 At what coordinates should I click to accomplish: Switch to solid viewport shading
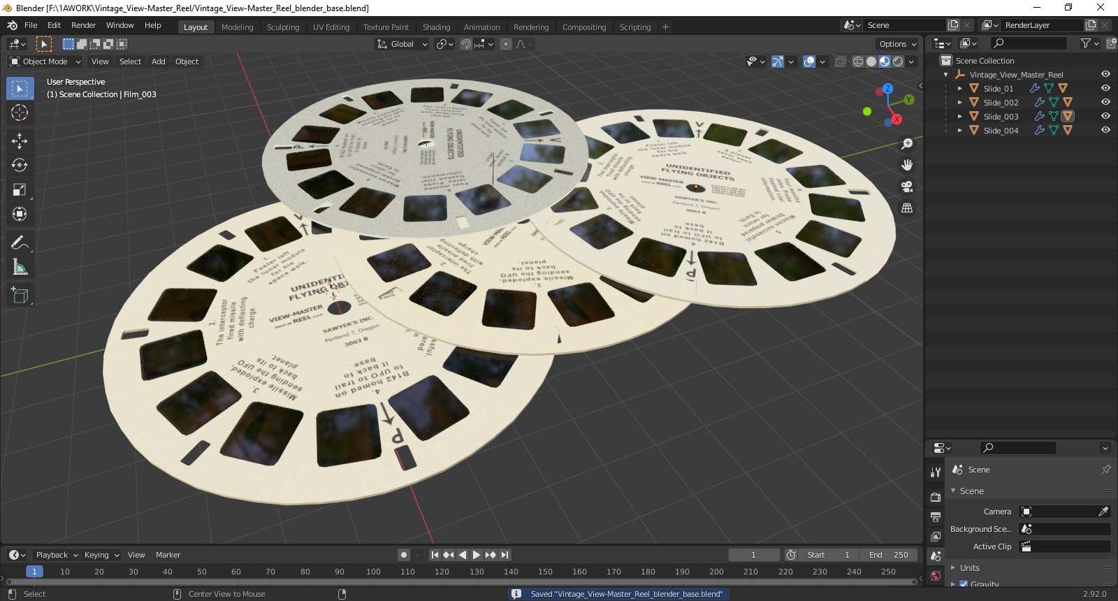click(871, 61)
